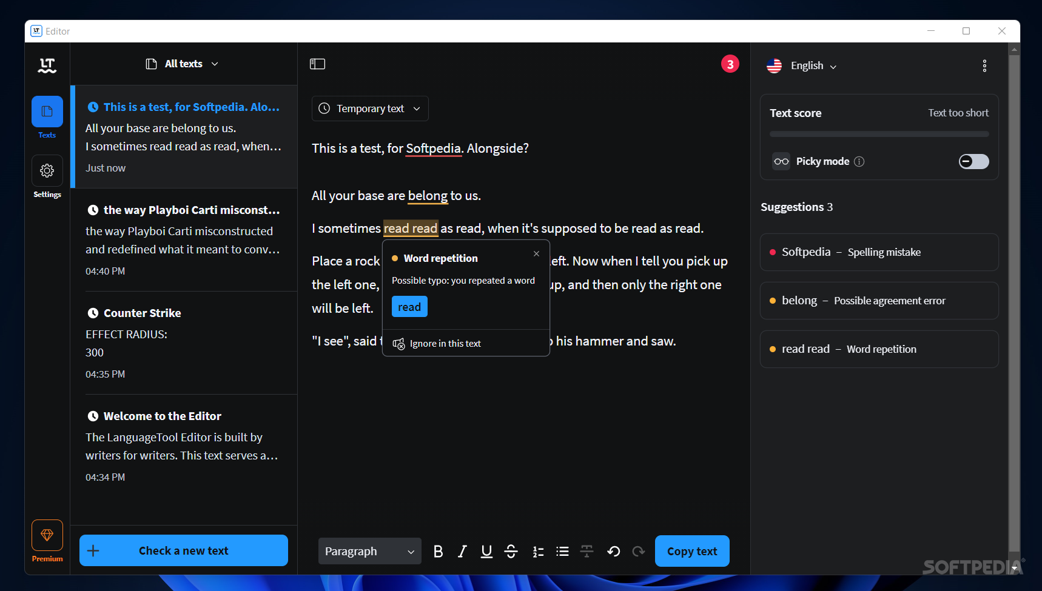Open the read read repetition suggestion

point(879,349)
